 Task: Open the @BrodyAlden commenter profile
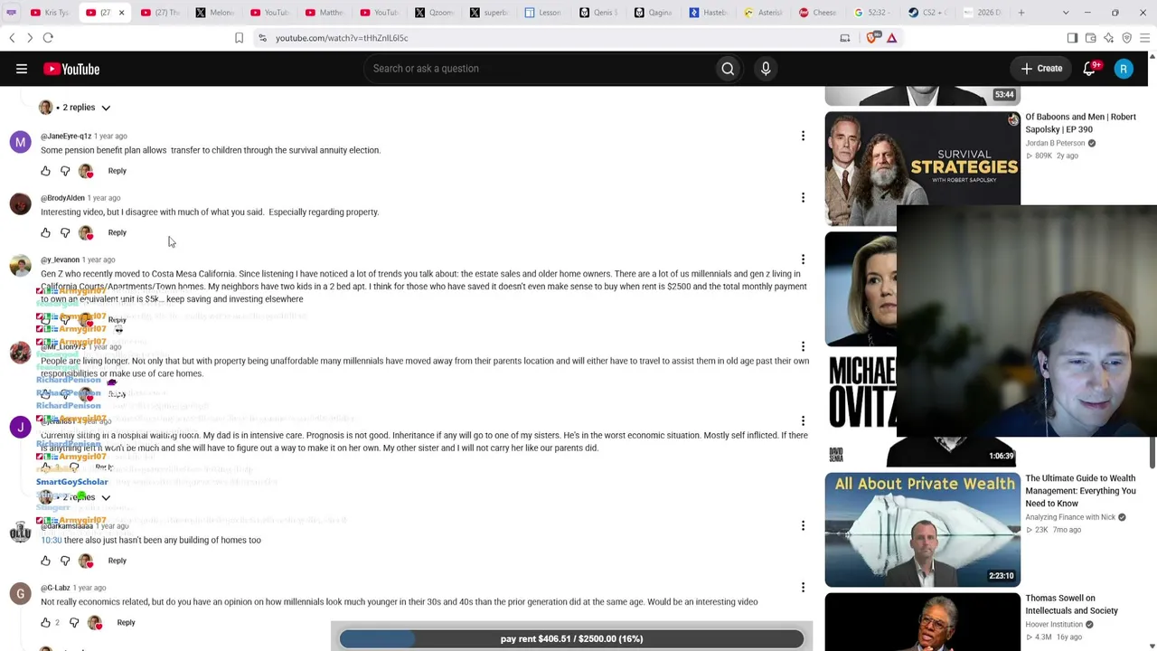point(62,198)
